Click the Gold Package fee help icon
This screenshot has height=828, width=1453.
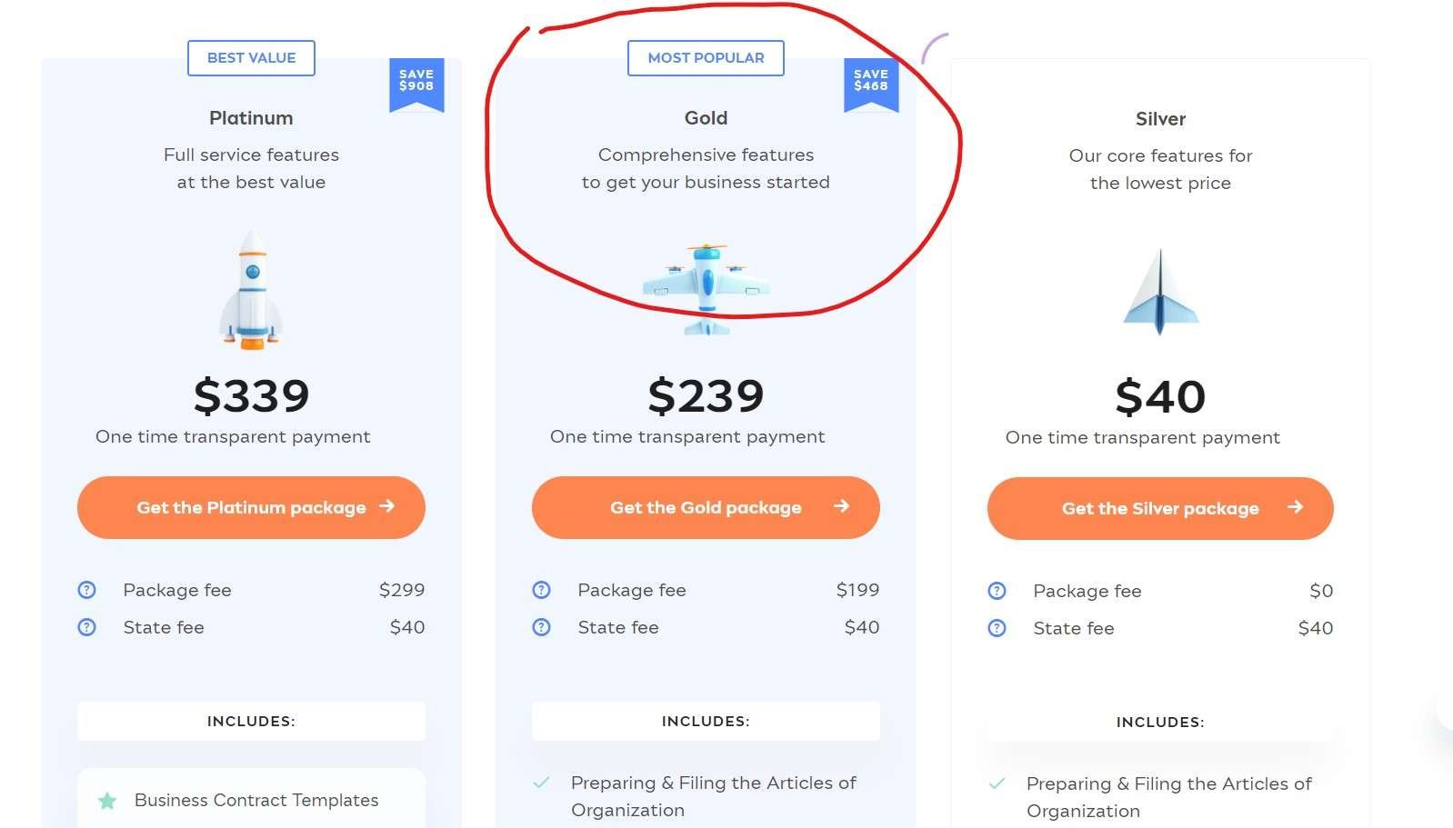pyautogui.click(x=542, y=590)
